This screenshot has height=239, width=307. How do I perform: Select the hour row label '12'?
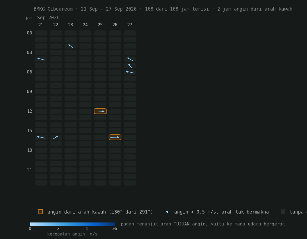(x=30, y=111)
